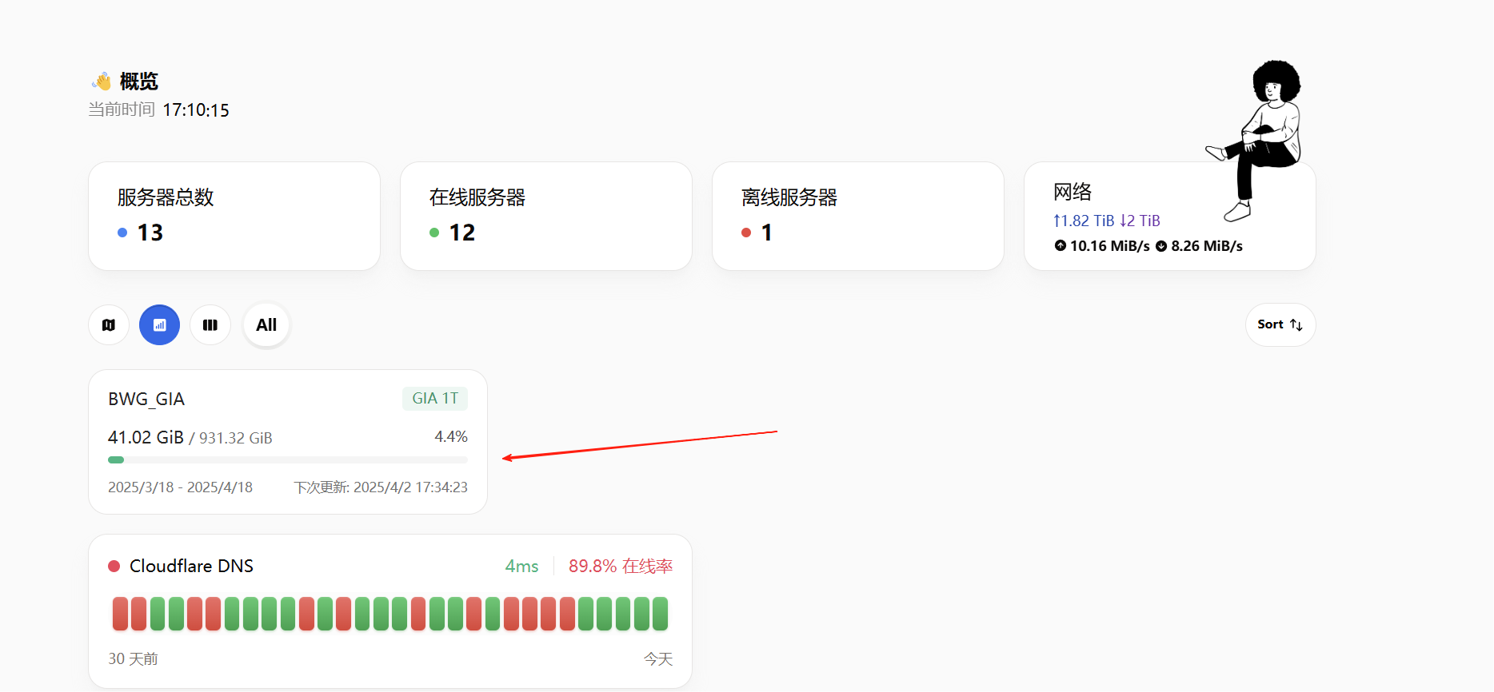Image resolution: width=1494 pixels, height=692 pixels.
Task: Click the 2025/3/18 - 2025/4/18 date range
Action: click(180, 487)
